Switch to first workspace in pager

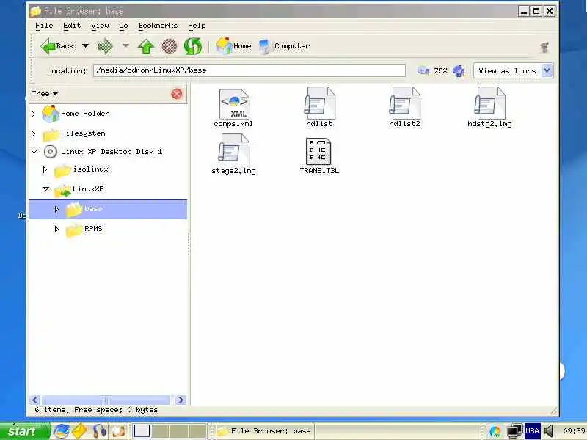pyautogui.click(x=142, y=431)
